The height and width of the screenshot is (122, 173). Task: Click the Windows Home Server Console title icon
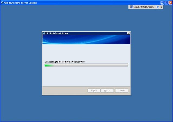click(x=2, y=2)
